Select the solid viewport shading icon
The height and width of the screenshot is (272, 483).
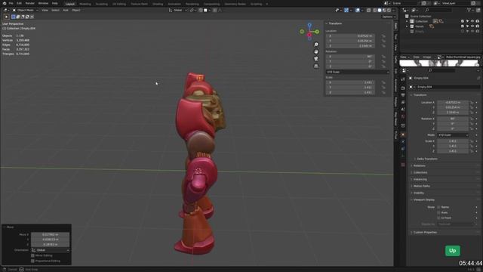(380, 10)
